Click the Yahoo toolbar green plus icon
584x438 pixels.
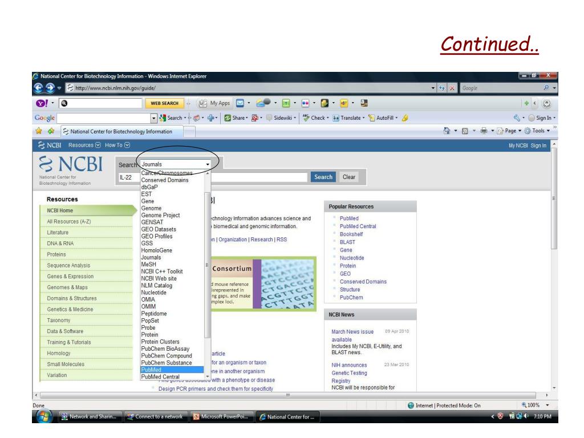[x=526, y=103]
